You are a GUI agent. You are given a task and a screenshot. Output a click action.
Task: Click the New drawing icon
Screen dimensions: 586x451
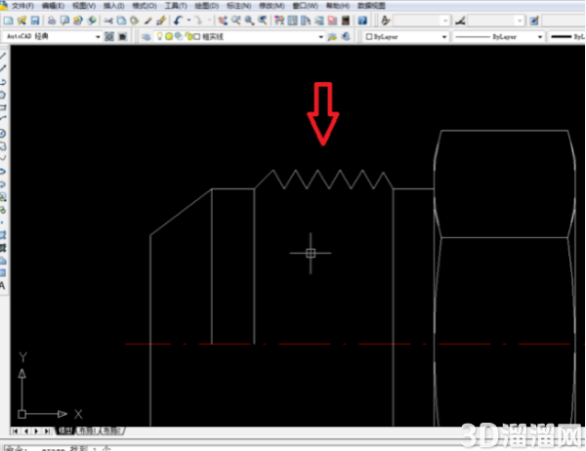(x=8, y=20)
